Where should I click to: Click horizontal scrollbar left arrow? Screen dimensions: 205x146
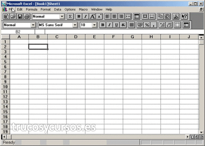pos(4,137)
